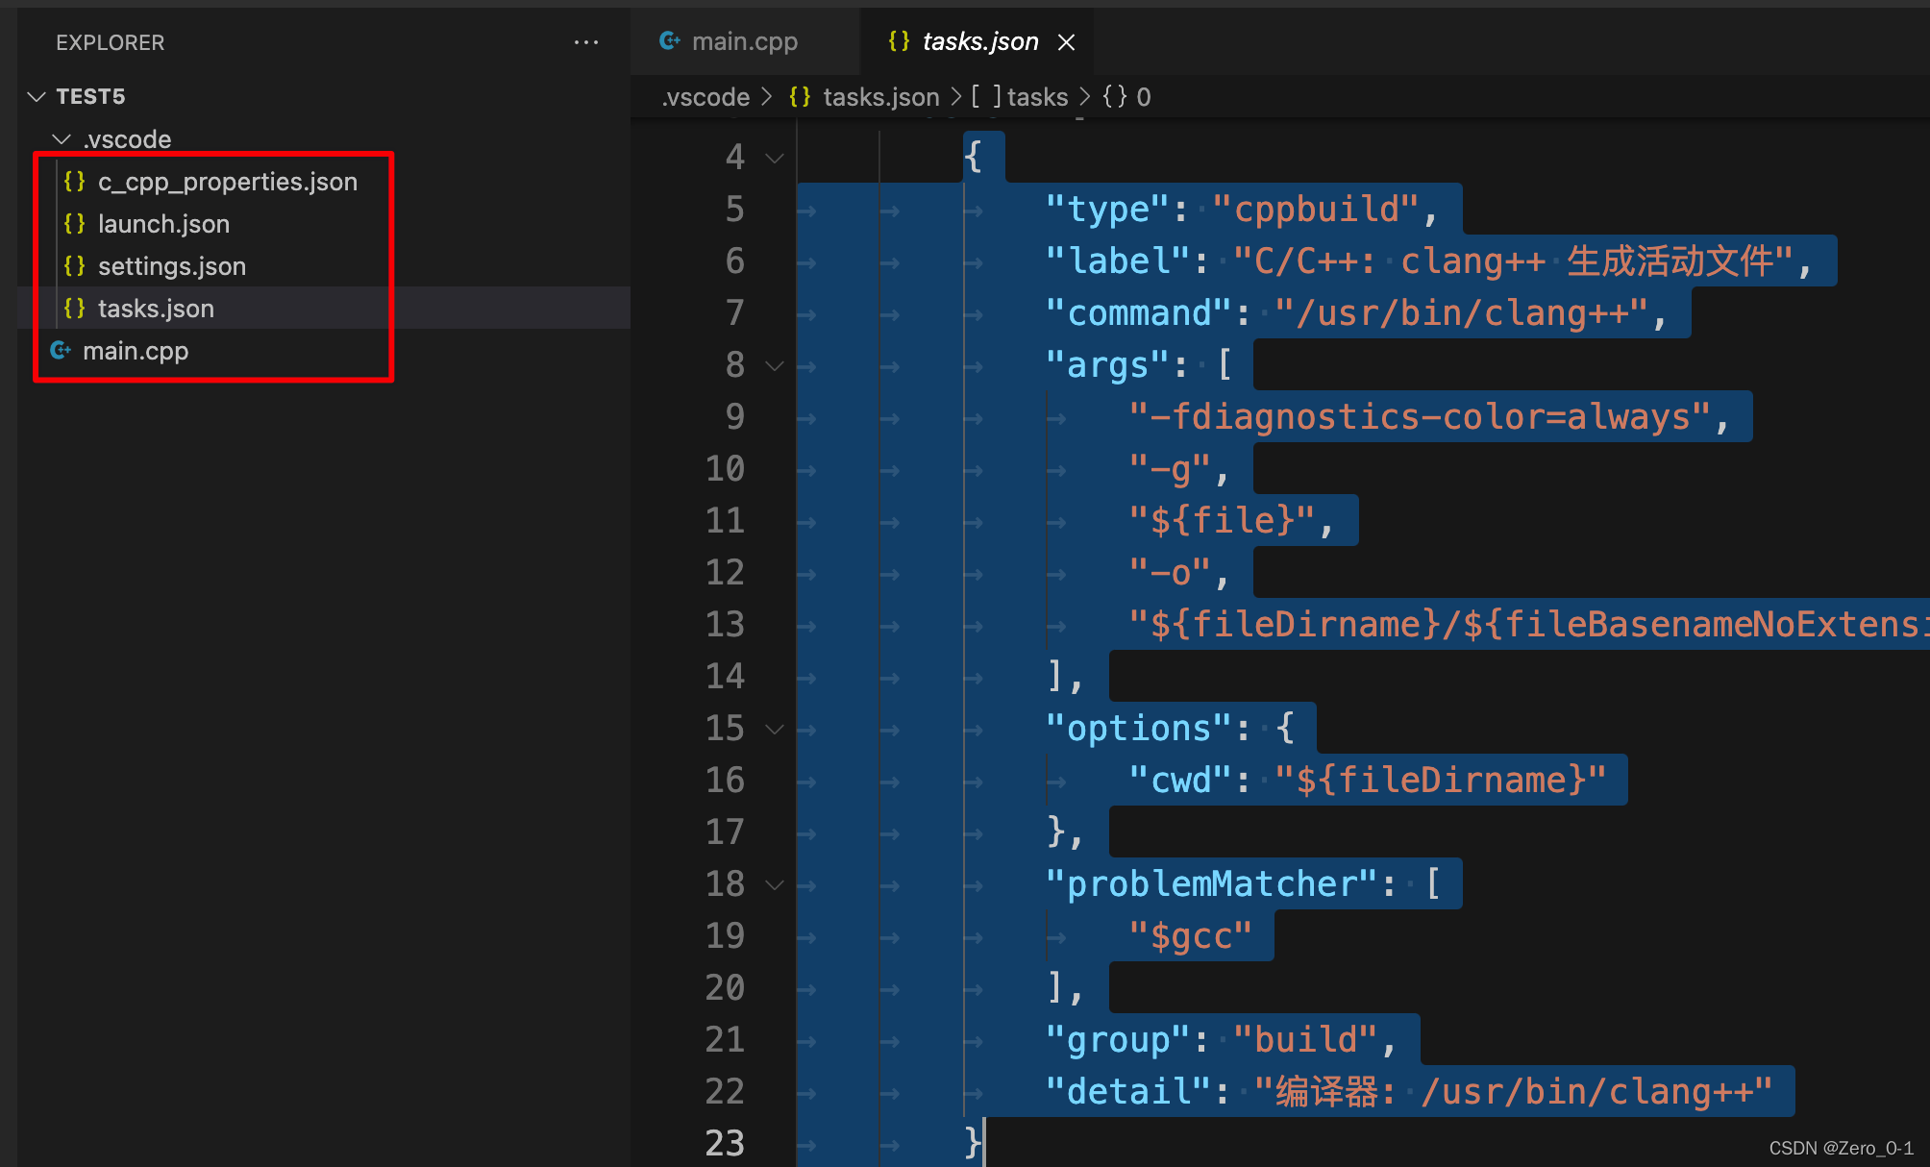Click JSON braces icon next to settings.json
Image resolution: width=1930 pixels, height=1167 pixels.
75,266
